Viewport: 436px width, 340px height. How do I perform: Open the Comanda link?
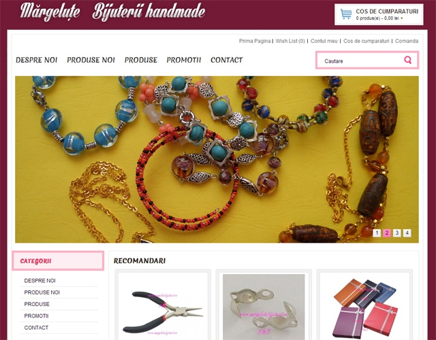coord(407,41)
